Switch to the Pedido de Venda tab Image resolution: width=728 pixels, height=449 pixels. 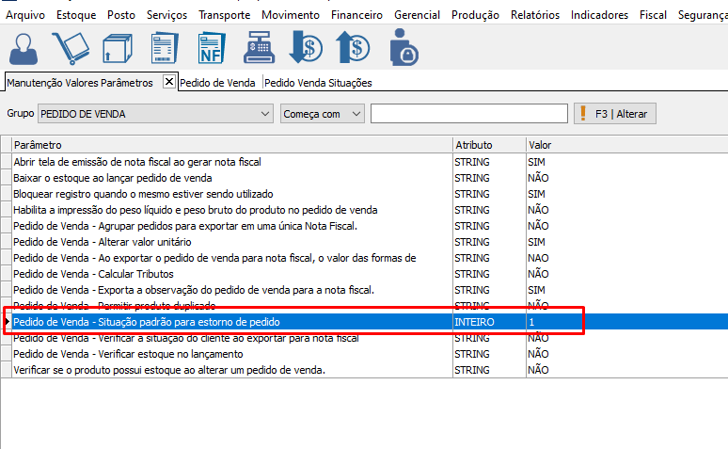click(217, 83)
